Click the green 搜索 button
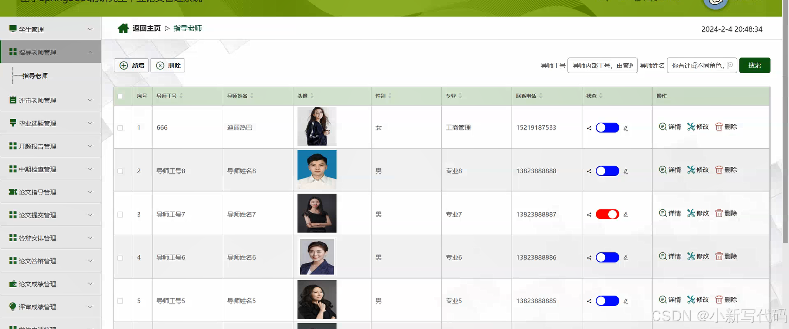This screenshot has height=329, width=789. pos(755,65)
